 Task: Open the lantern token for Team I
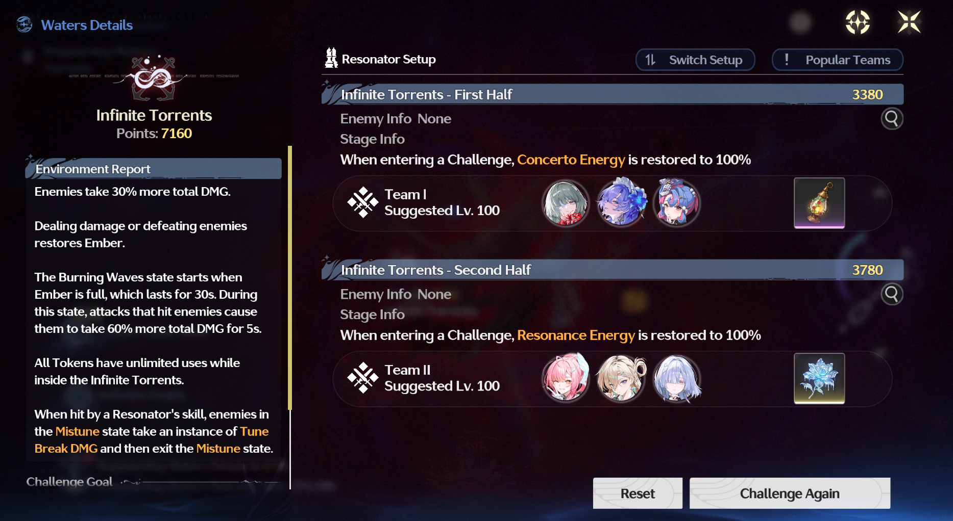coord(819,203)
